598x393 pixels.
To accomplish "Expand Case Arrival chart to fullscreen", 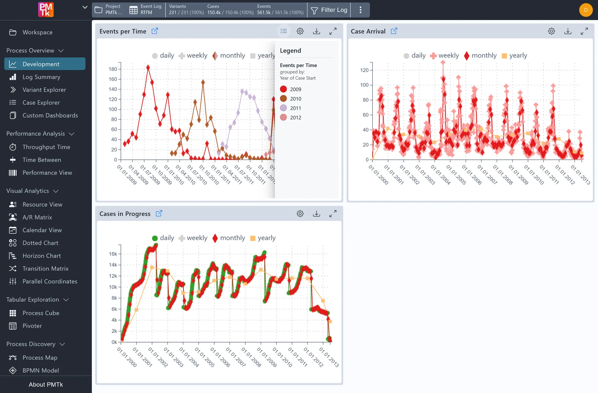I will point(584,31).
